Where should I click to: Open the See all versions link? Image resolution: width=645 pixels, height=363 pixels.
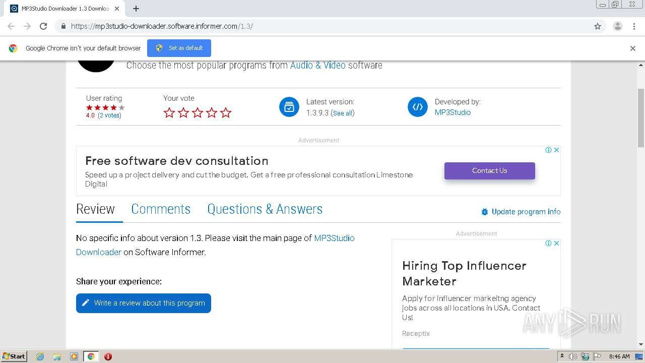pyautogui.click(x=343, y=113)
